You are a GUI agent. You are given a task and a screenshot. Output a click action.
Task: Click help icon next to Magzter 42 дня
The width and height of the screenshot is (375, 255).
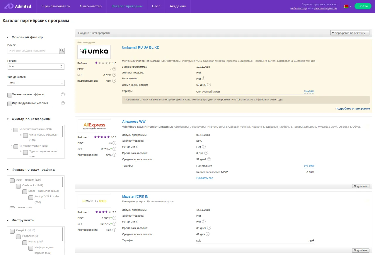pyautogui.click(x=208, y=234)
